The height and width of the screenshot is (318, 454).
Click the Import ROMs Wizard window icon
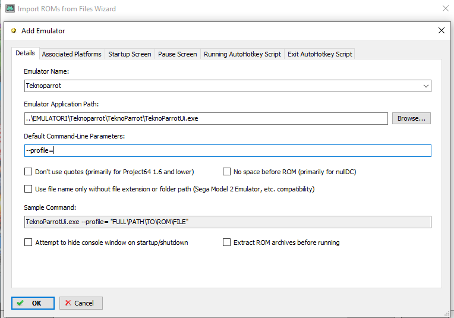click(x=10, y=8)
